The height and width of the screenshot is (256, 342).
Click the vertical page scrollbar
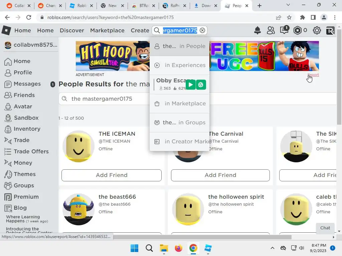click(x=339, y=76)
